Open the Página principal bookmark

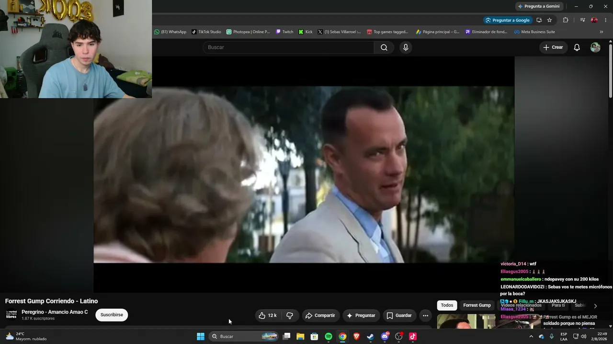(437, 32)
